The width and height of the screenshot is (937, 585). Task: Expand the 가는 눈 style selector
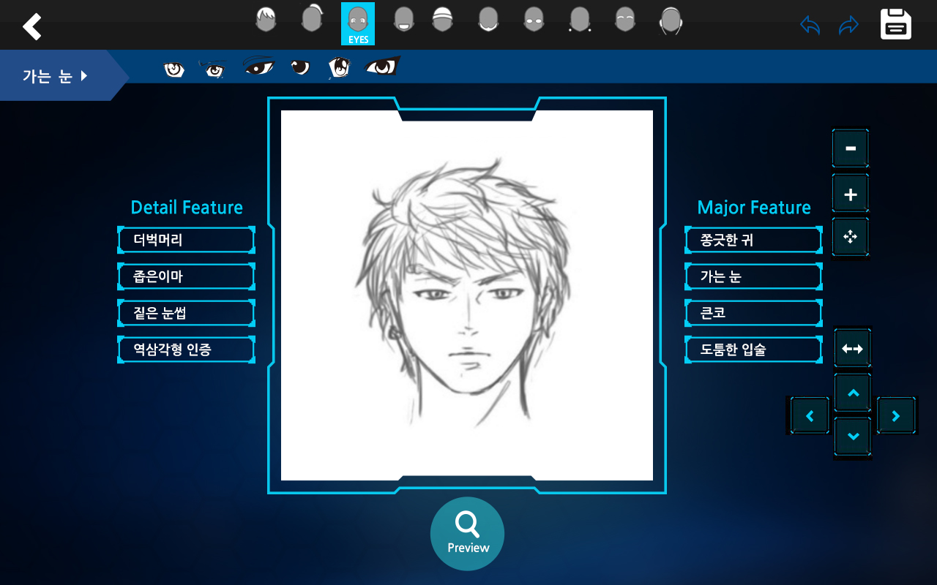(x=55, y=75)
